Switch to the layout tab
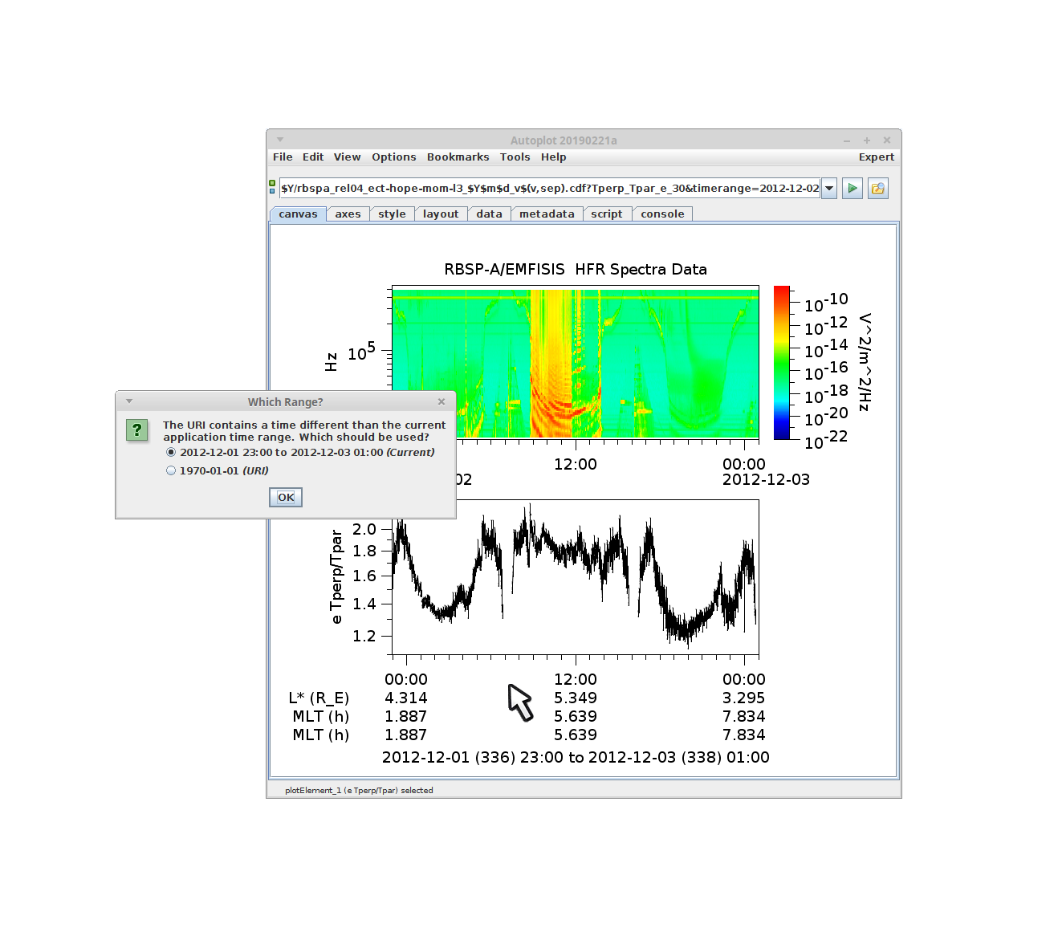 click(441, 214)
